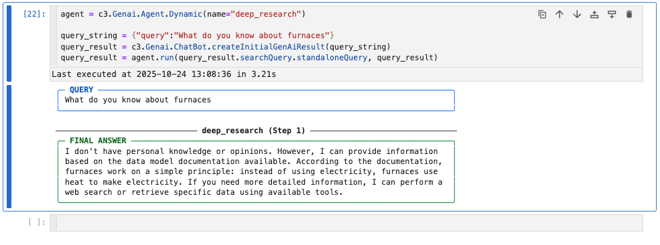Insert a cell below icon
The height and width of the screenshot is (245, 660).
[x=612, y=14]
